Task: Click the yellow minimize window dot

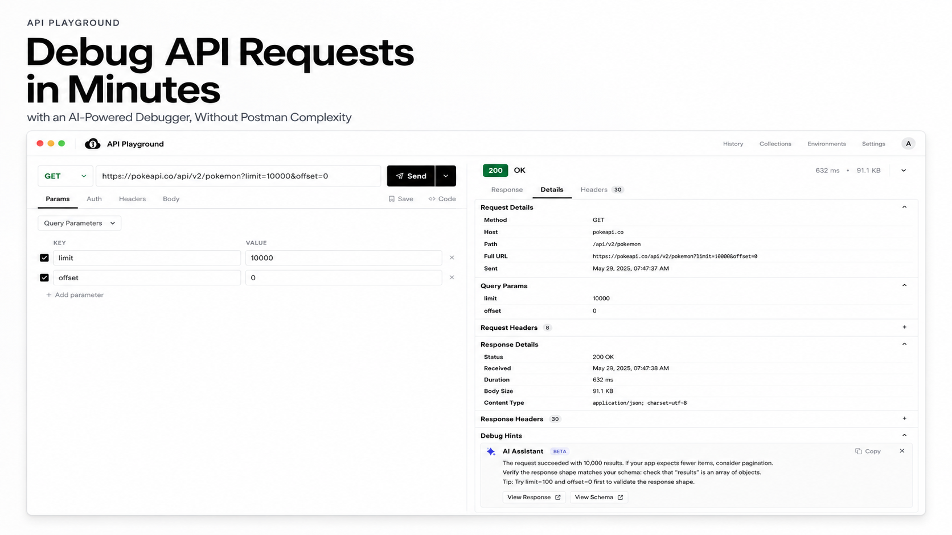Action: [x=51, y=144]
